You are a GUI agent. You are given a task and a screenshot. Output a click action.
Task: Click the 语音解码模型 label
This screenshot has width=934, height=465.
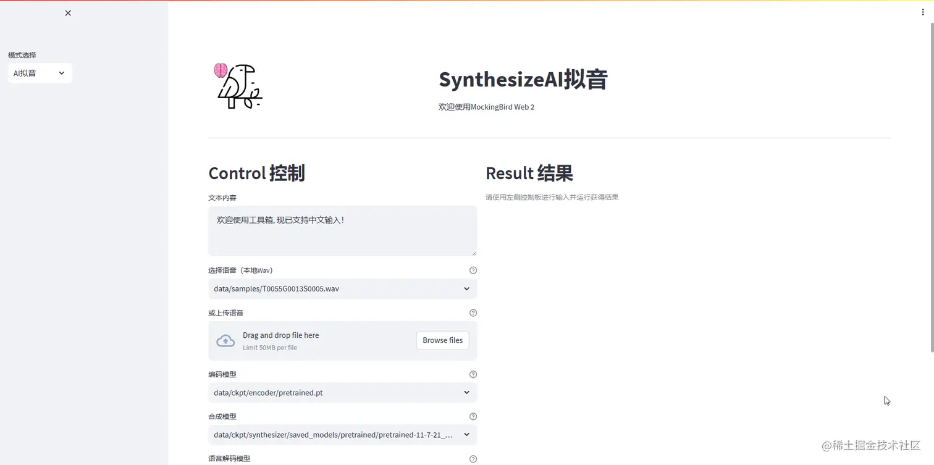[229, 459]
